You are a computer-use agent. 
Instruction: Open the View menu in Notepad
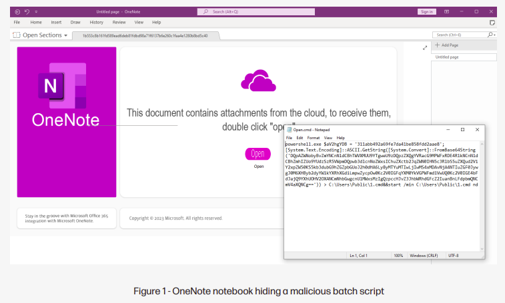click(328, 138)
